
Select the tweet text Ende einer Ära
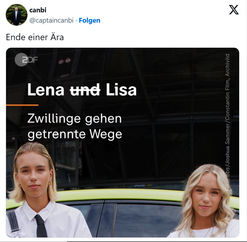pyautogui.click(x=35, y=37)
